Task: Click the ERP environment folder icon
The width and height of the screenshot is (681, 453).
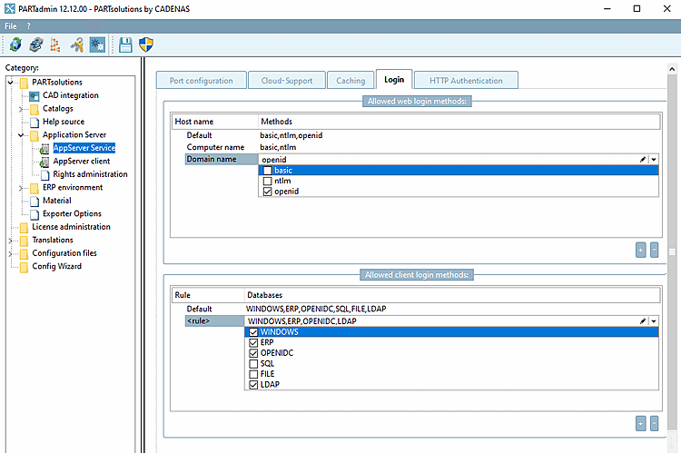Action: tap(35, 188)
